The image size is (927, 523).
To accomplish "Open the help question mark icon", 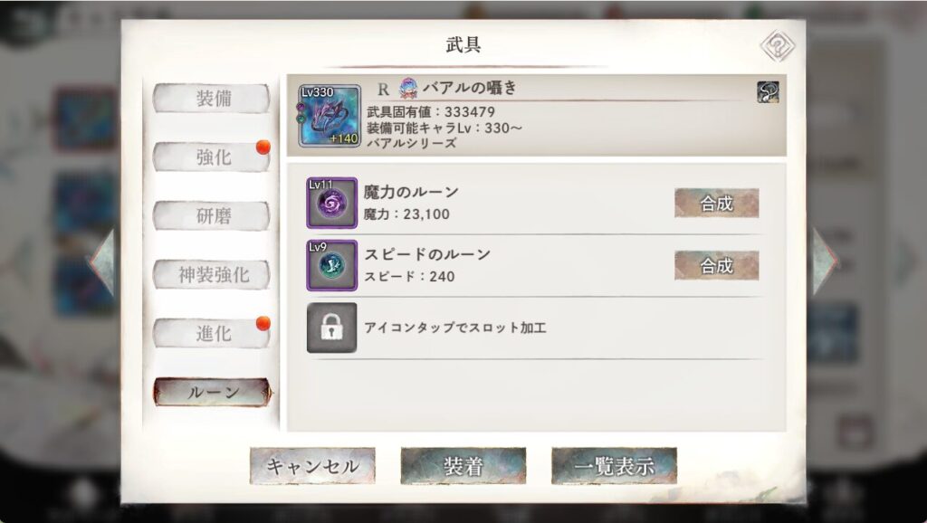I will point(778,45).
